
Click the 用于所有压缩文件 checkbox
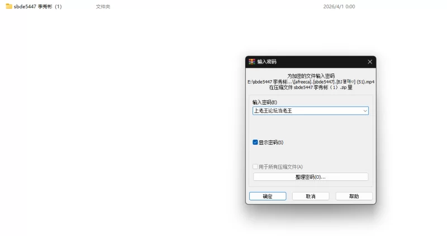255,166
